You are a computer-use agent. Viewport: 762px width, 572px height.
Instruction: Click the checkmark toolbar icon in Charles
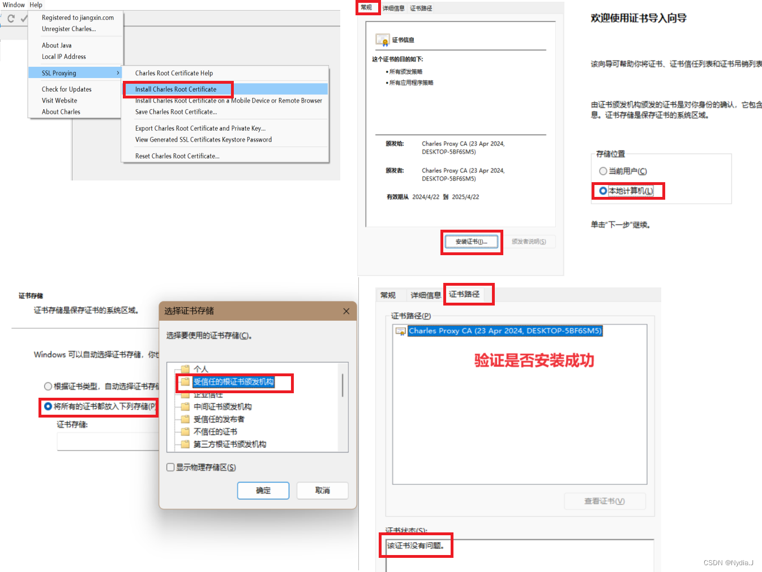coord(24,19)
